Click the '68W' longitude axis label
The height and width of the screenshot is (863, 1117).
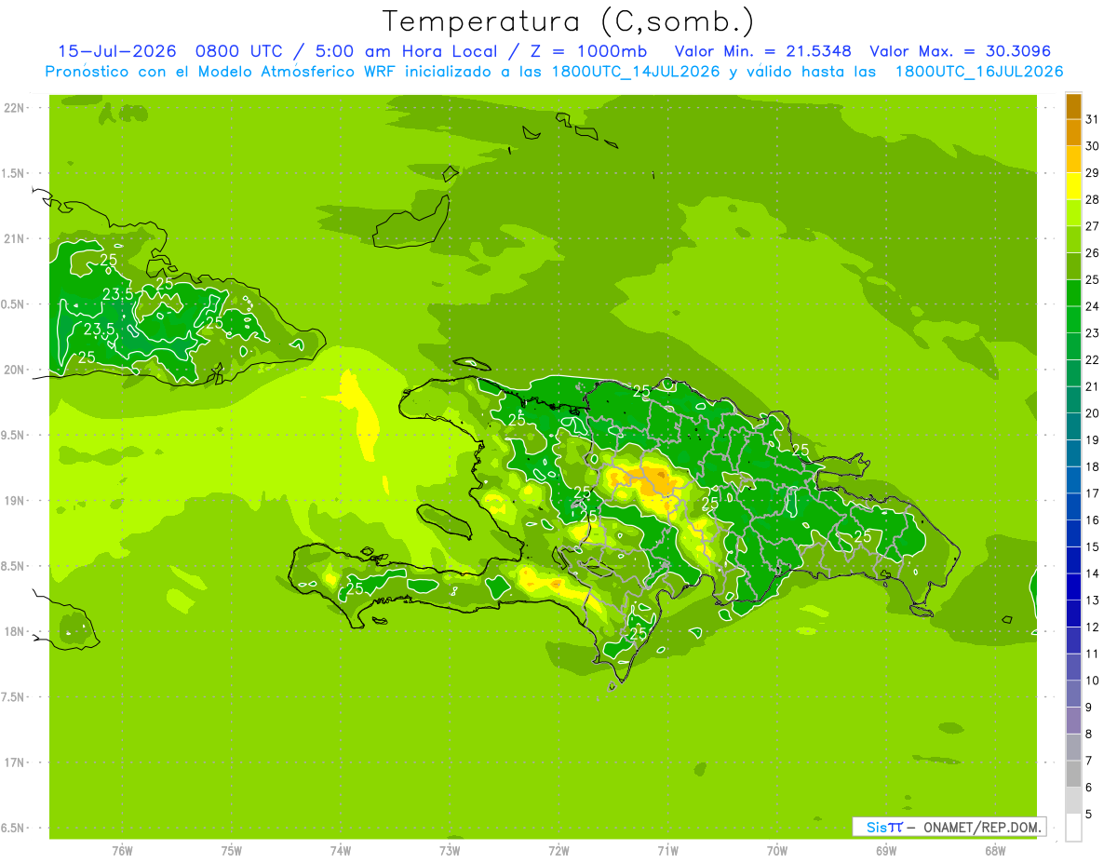click(995, 851)
